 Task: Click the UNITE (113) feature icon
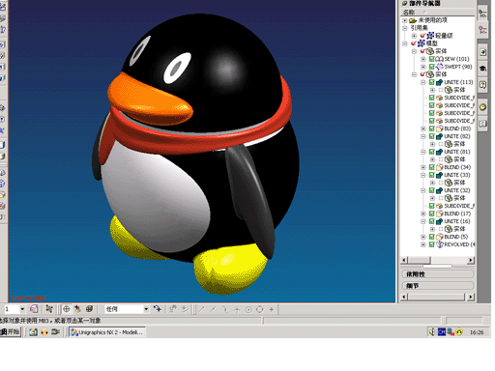point(440,82)
